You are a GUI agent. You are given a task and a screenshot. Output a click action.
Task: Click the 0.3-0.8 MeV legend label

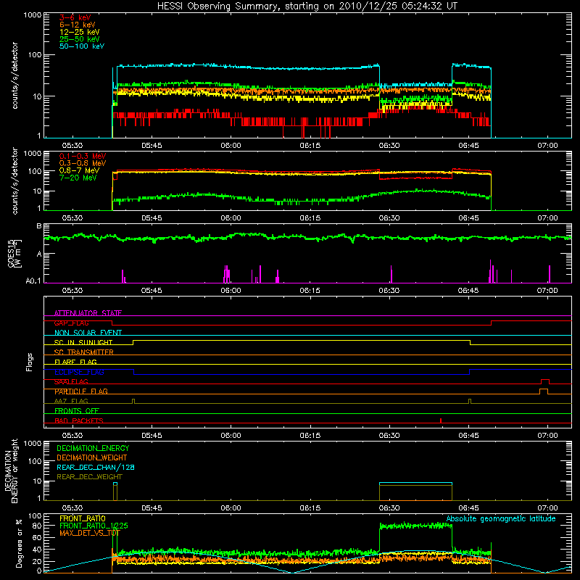pos(83,163)
